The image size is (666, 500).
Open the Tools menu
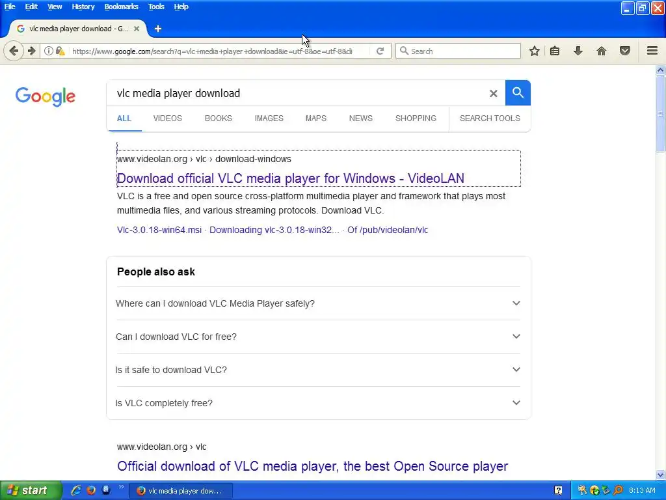[x=156, y=7]
